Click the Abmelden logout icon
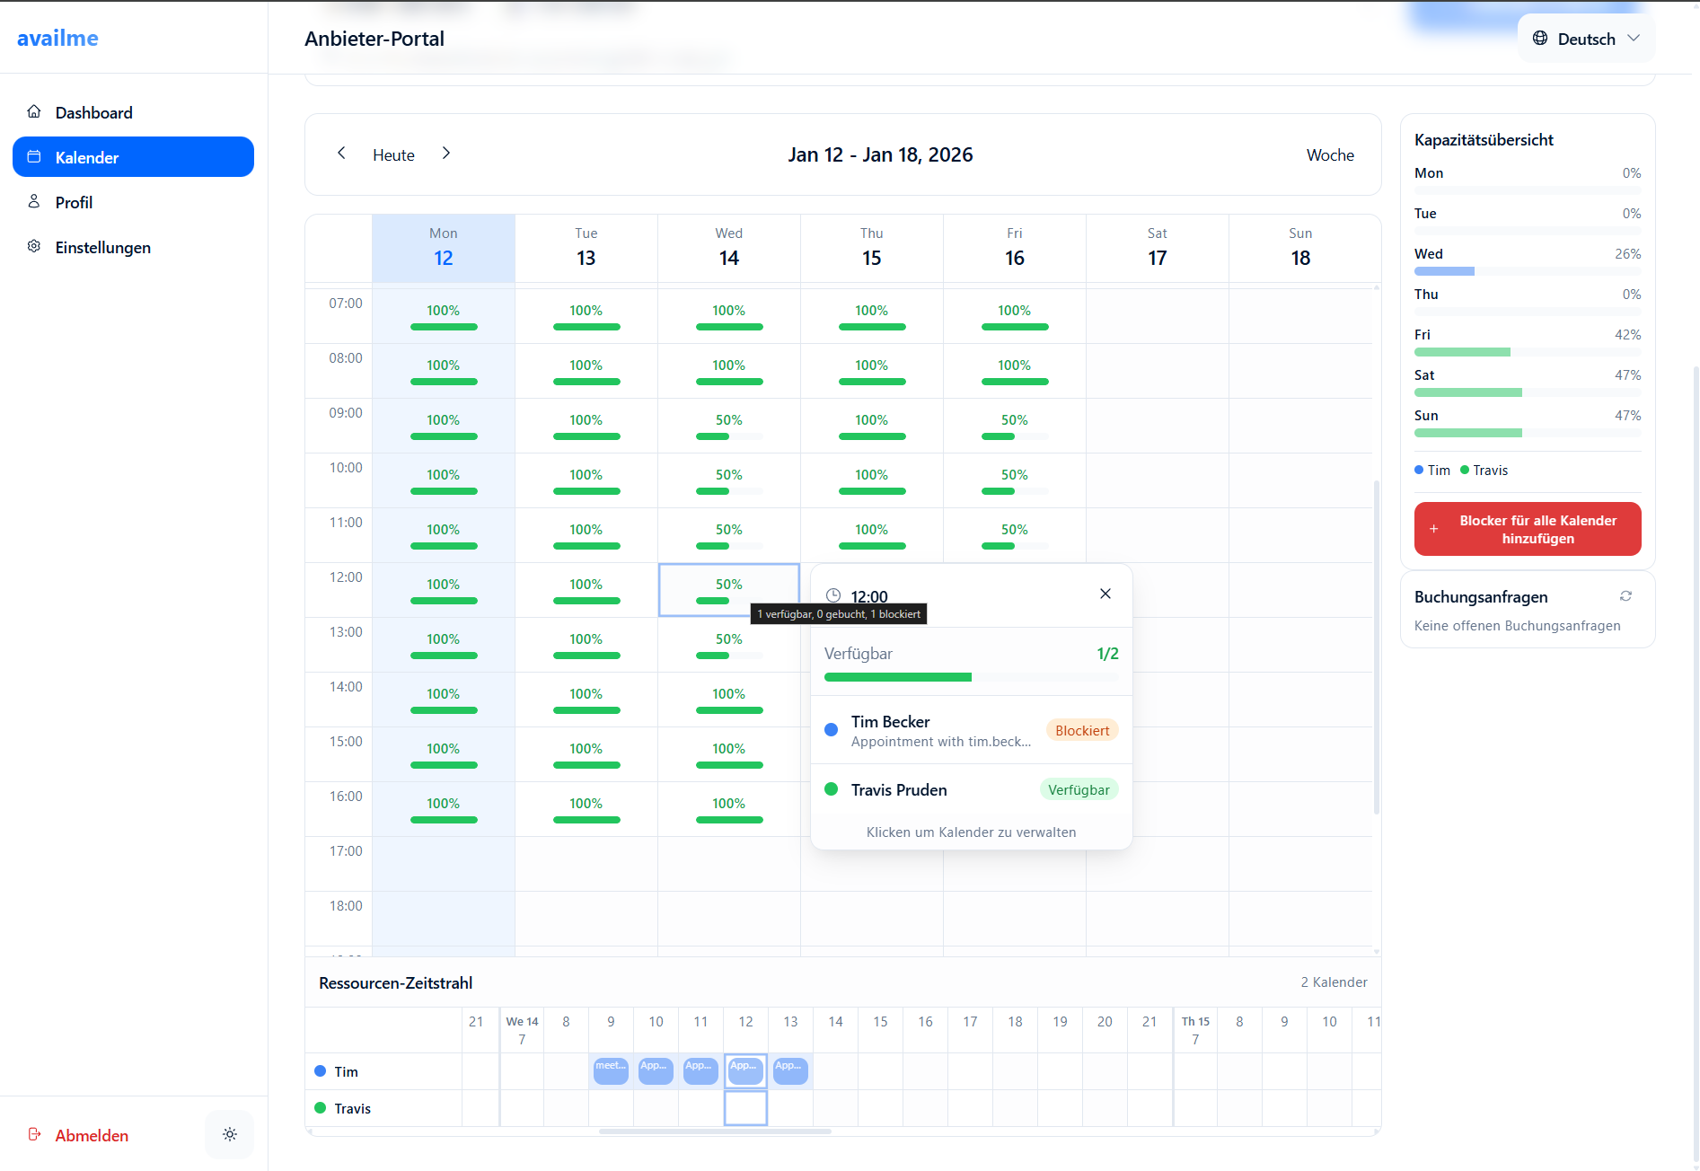This screenshot has width=1700, height=1171. pyautogui.click(x=34, y=1134)
